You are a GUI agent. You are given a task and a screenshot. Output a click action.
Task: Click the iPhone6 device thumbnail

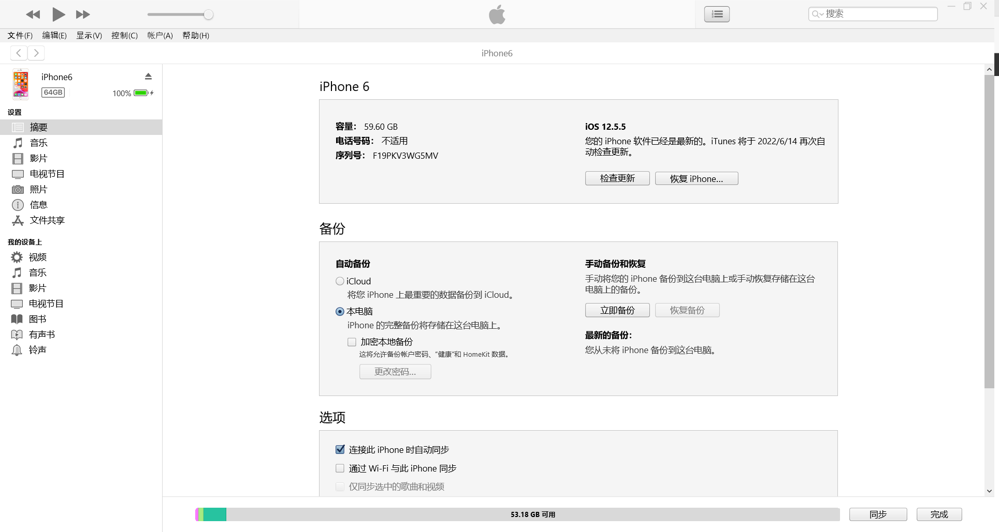click(x=21, y=84)
